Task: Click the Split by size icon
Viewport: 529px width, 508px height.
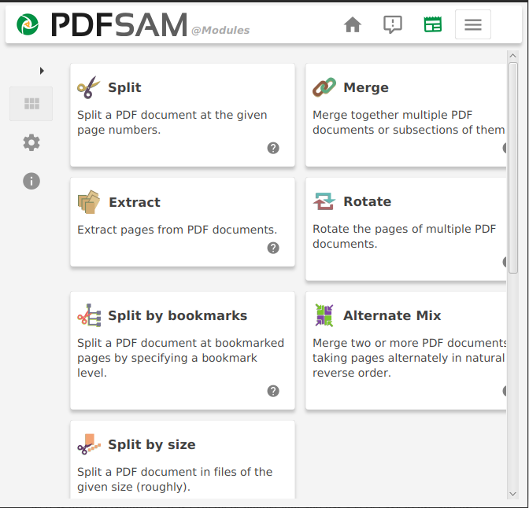Action: click(x=89, y=444)
